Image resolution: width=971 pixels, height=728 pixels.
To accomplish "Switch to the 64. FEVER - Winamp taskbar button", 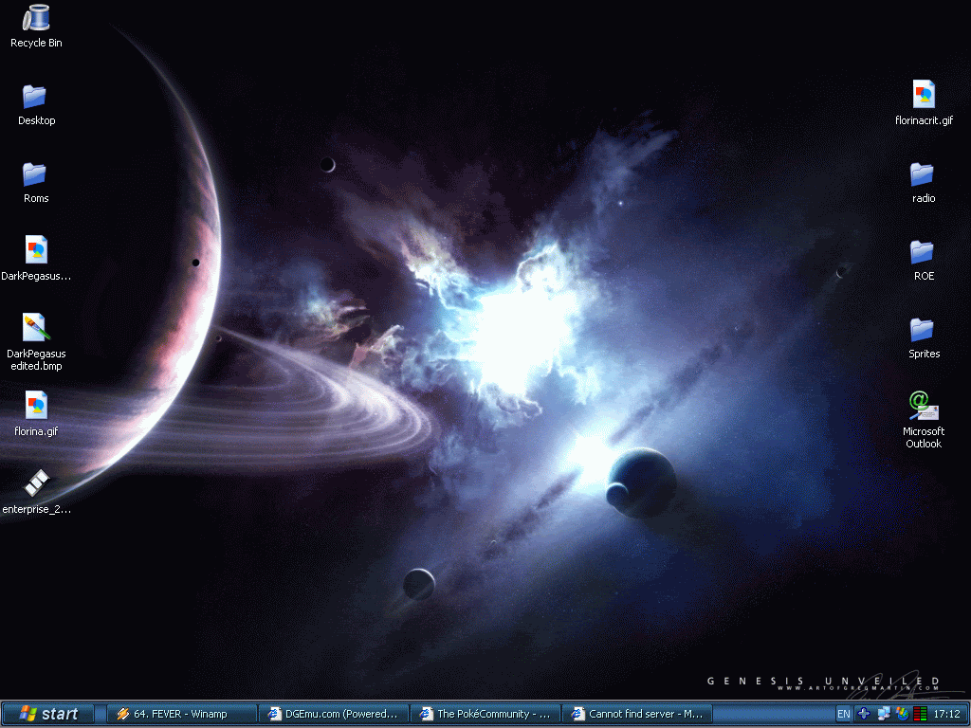I will [181, 714].
